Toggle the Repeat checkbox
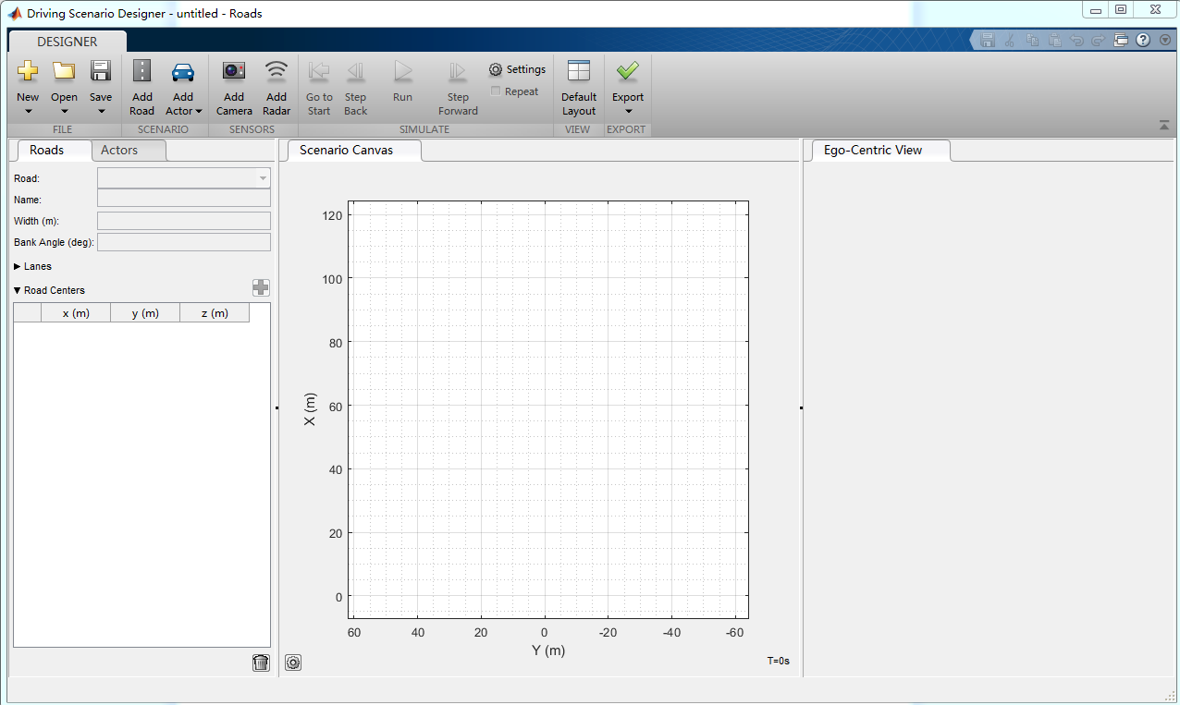This screenshot has height=705, width=1180. [496, 91]
